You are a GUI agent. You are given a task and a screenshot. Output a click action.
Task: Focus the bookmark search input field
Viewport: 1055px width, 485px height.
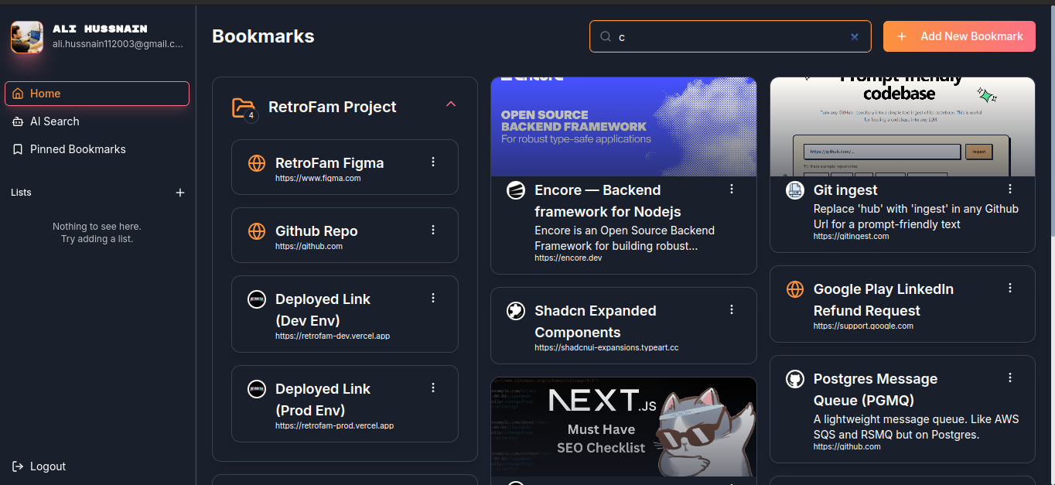click(x=730, y=36)
